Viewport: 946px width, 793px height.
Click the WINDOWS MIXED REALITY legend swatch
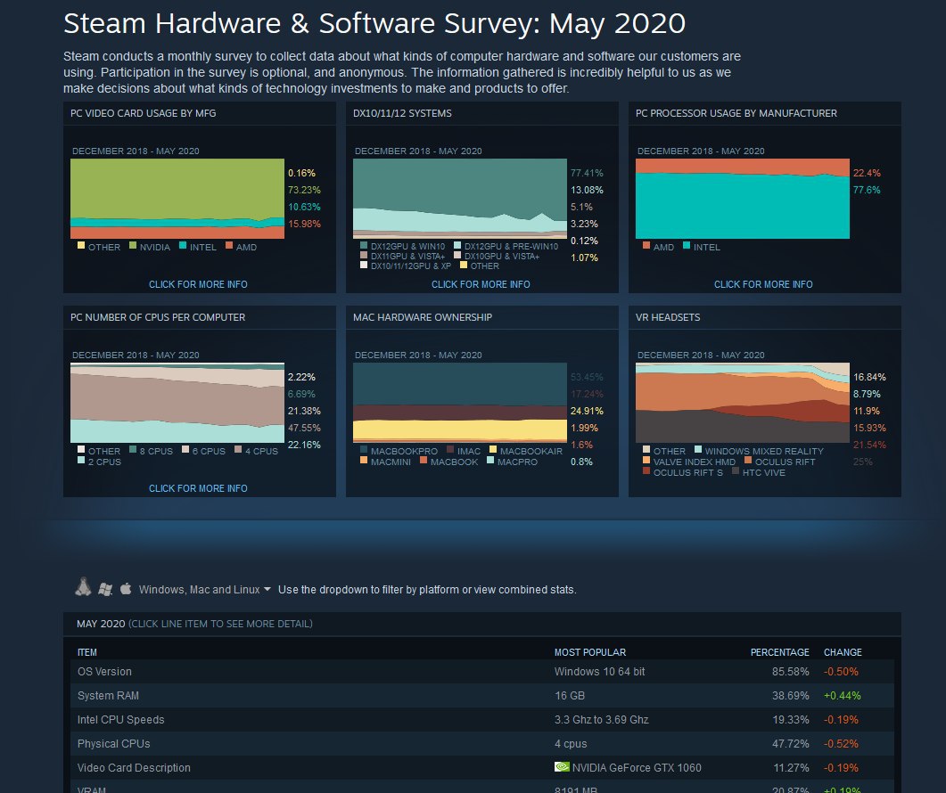pyautogui.click(x=698, y=449)
